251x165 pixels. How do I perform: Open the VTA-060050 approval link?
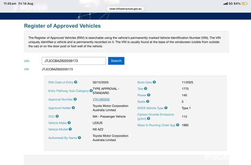pos(101,100)
